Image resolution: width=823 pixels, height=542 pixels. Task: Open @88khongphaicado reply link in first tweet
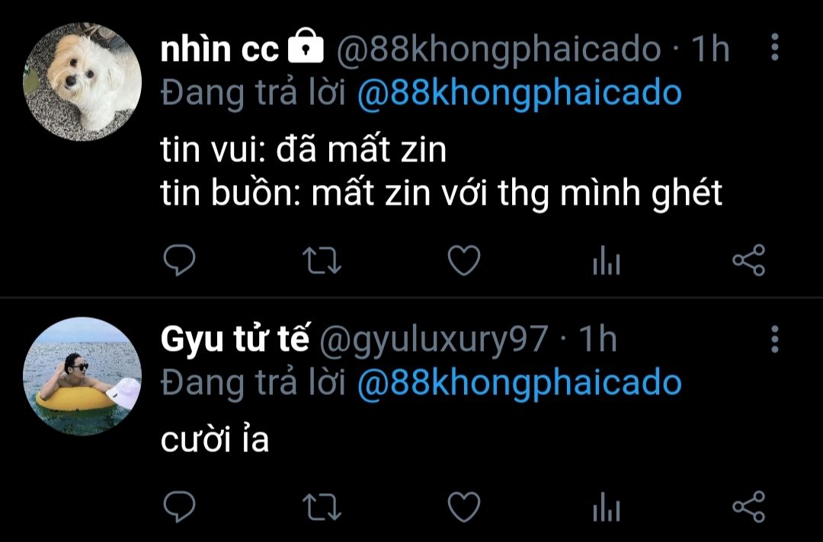(519, 94)
